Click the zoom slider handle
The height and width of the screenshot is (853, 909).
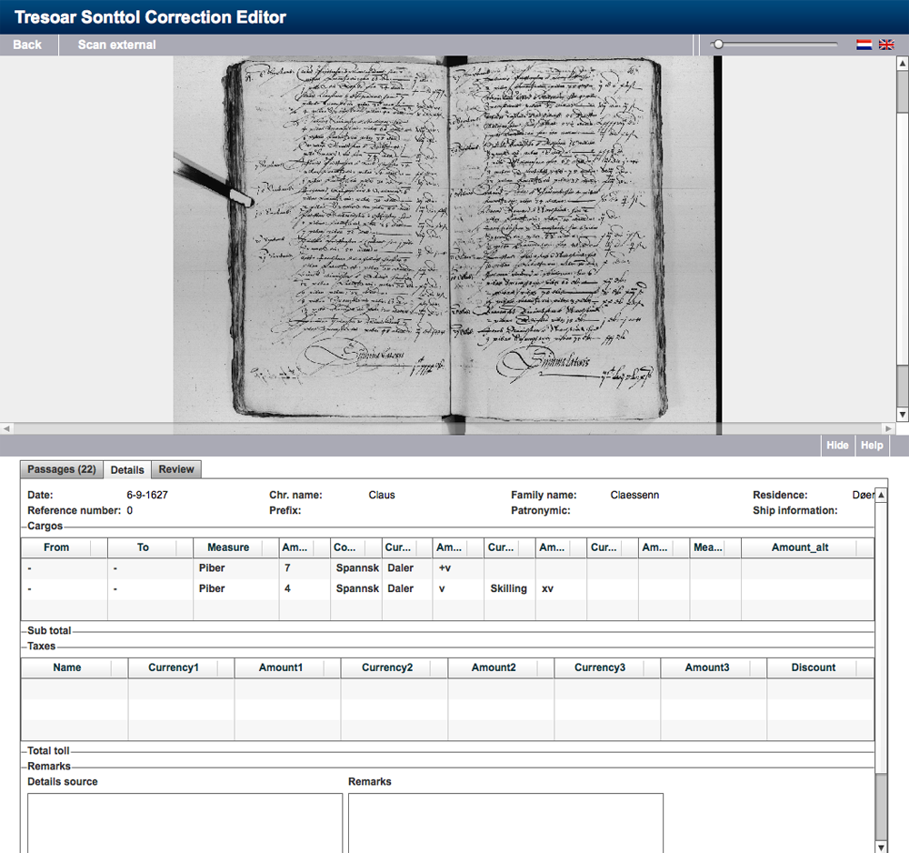718,45
